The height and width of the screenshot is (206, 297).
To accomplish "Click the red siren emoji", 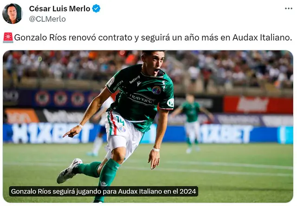I will [x=8, y=38].
